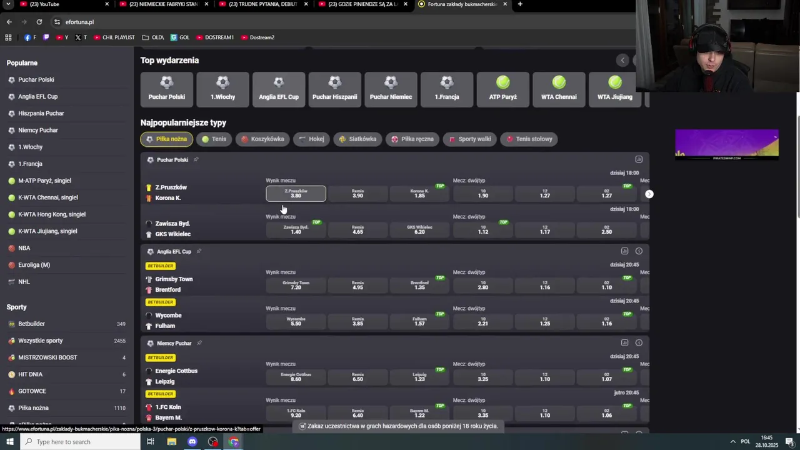800x450 pixels.
Task: Open site information icon in address bar
Action: (57, 22)
